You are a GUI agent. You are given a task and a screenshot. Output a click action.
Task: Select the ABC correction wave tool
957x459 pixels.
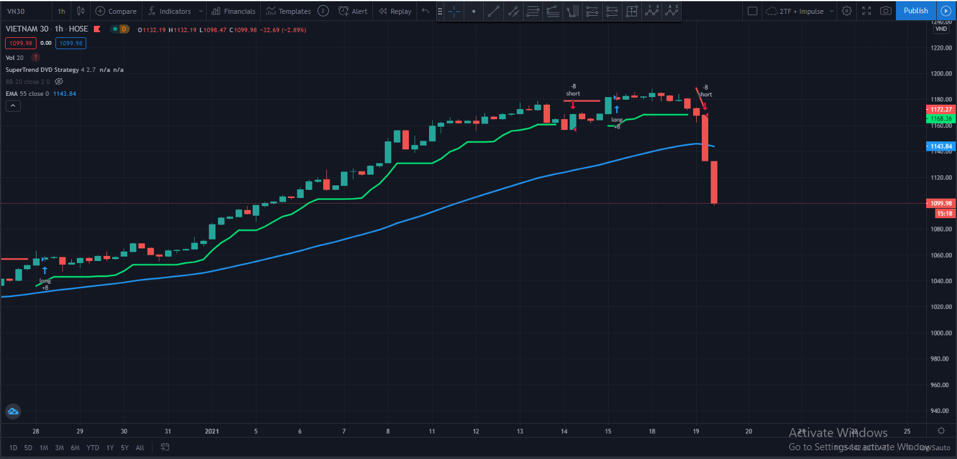pyautogui.click(x=672, y=11)
